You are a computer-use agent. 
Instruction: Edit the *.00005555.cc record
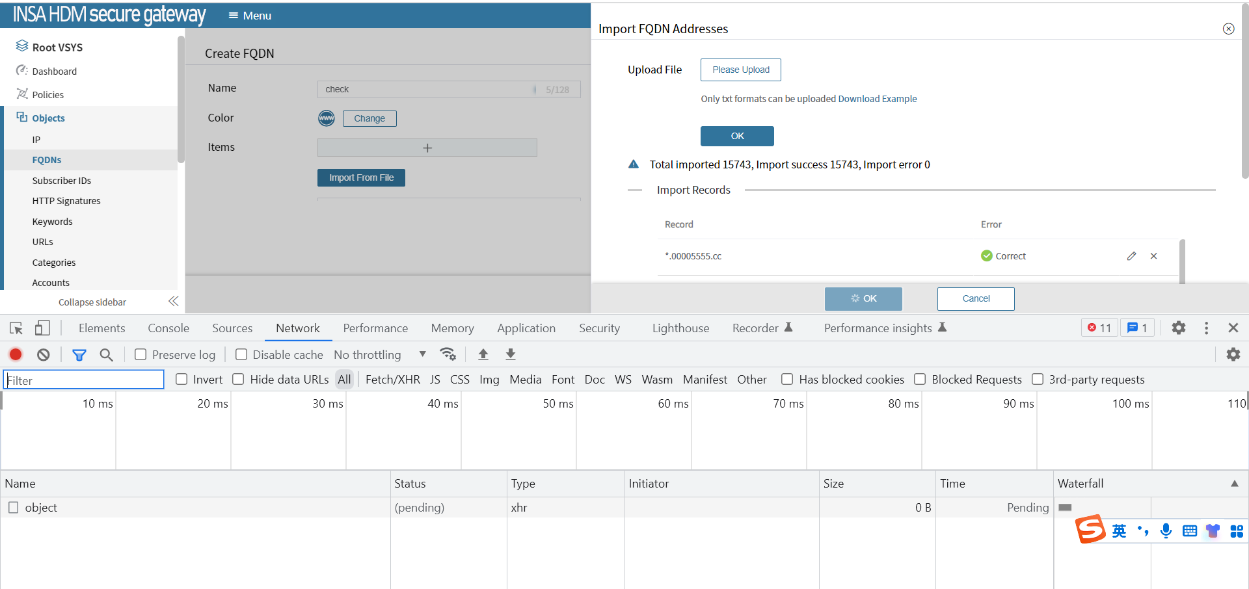1131,256
